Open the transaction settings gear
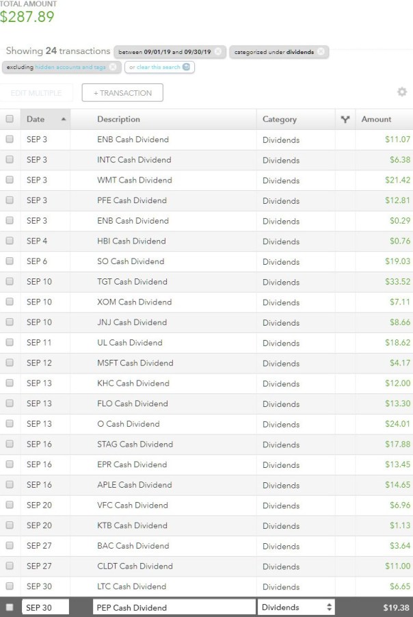The height and width of the screenshot is (617, 413). click(x=401, y=92)
